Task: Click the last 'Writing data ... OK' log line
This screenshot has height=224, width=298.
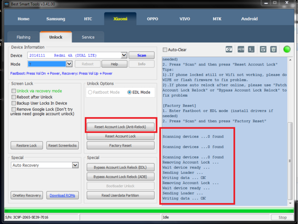Action: click(184, 198)
